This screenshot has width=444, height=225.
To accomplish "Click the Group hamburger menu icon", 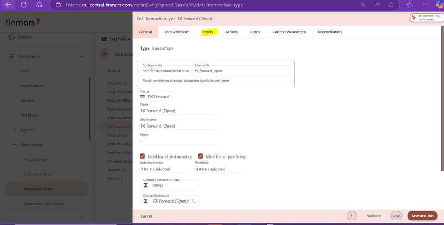I will click(x=143, y=97).
